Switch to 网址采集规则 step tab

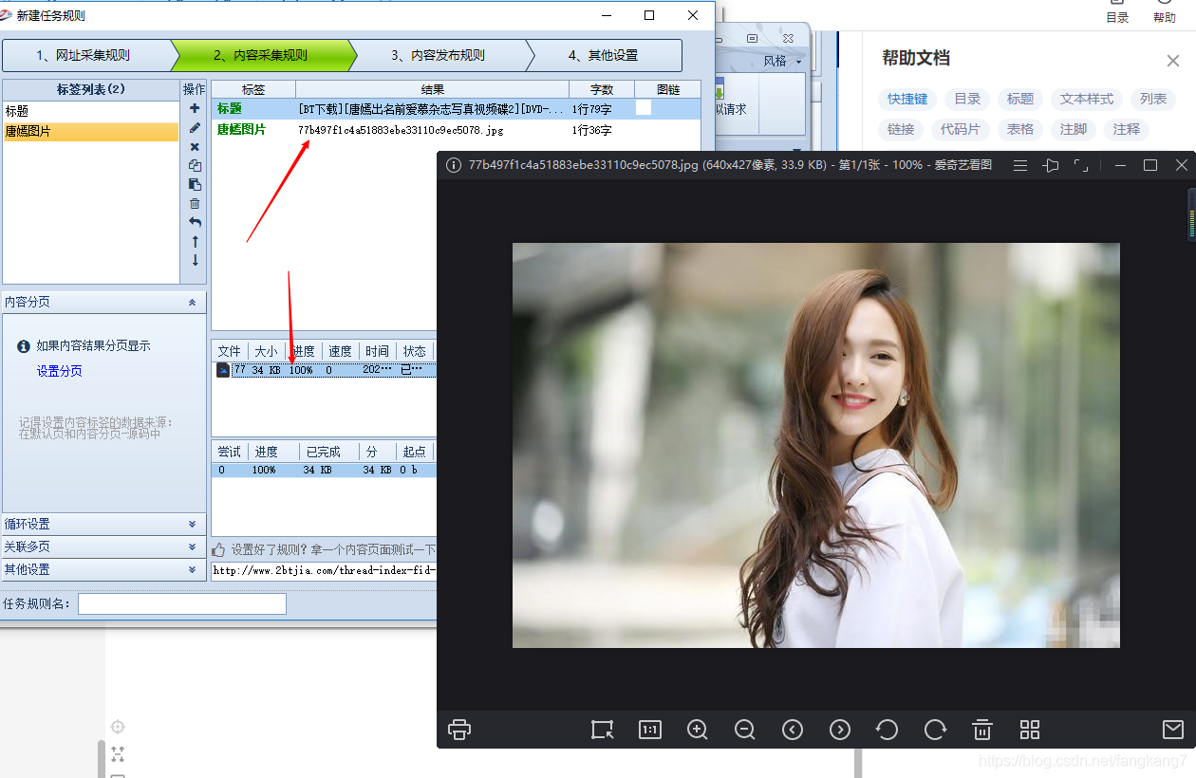tap(84, 55)
